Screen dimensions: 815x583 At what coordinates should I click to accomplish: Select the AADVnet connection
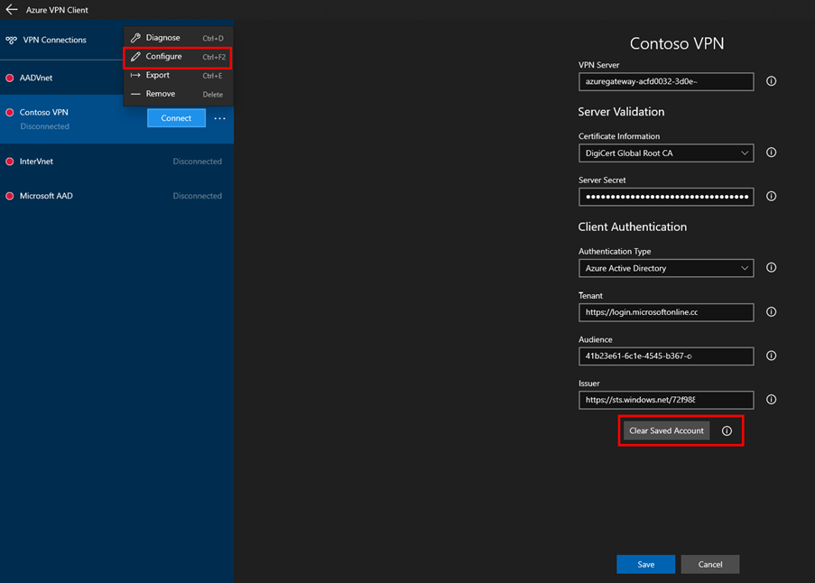(x=61, y=78)
